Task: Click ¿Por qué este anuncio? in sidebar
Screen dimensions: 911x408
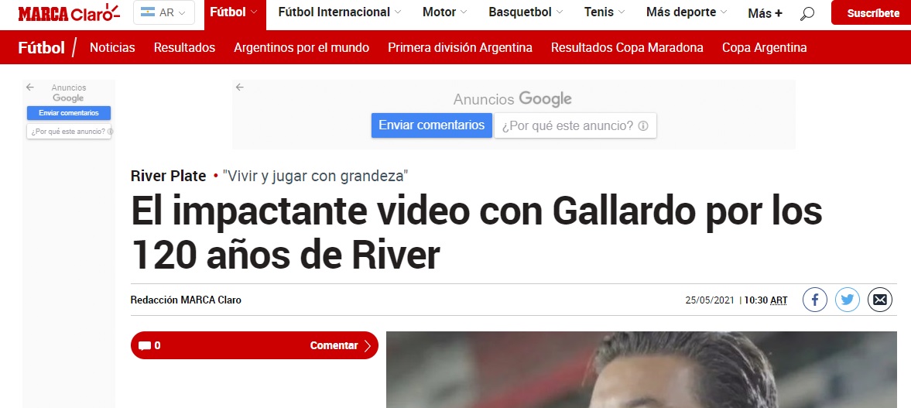Action: click(69, 132)
